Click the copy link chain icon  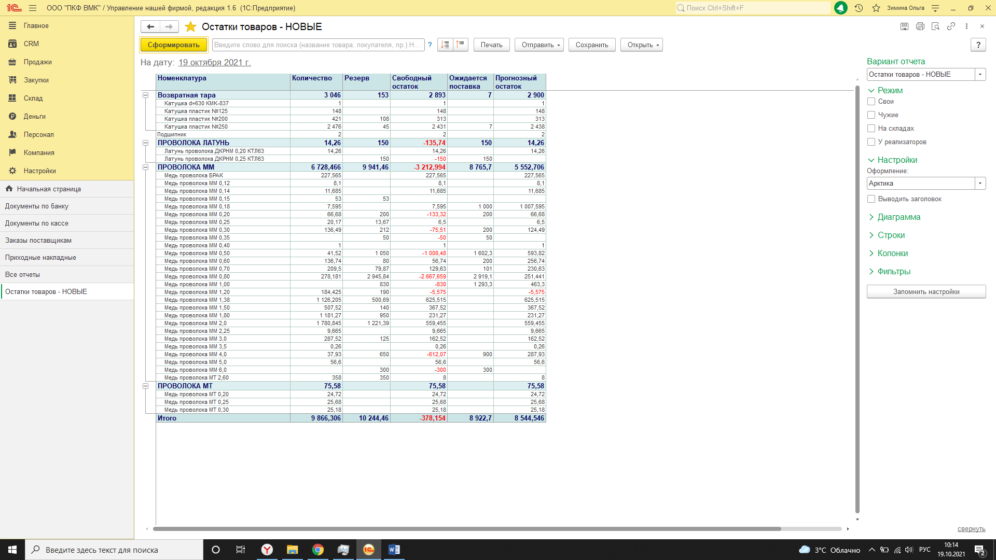point(951,26)
